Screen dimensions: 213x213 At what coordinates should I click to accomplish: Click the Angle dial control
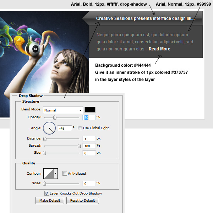(x=49, y=128)
